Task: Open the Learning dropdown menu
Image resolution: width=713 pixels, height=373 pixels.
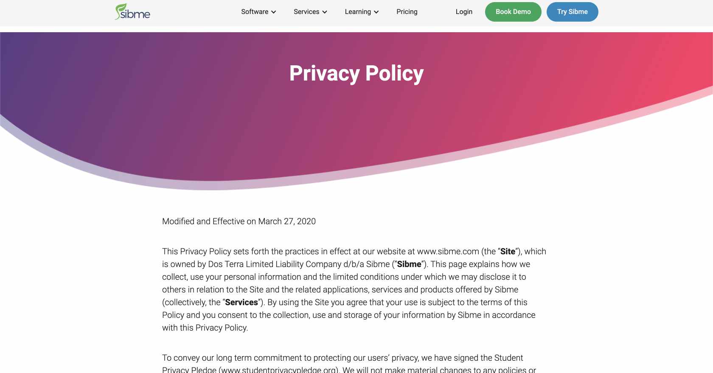Action: click(358, 12)
